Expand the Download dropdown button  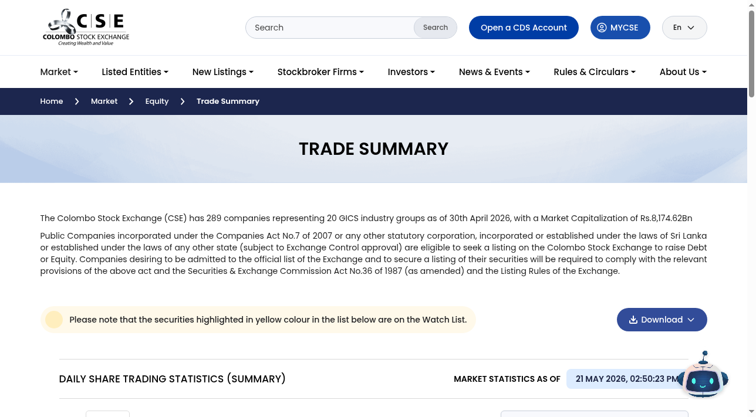tap(662, 320)
